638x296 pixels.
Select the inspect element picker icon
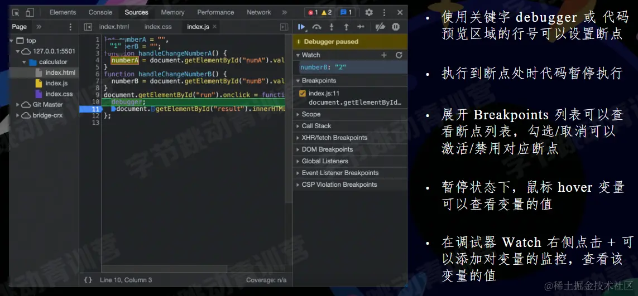click(16, 13)
